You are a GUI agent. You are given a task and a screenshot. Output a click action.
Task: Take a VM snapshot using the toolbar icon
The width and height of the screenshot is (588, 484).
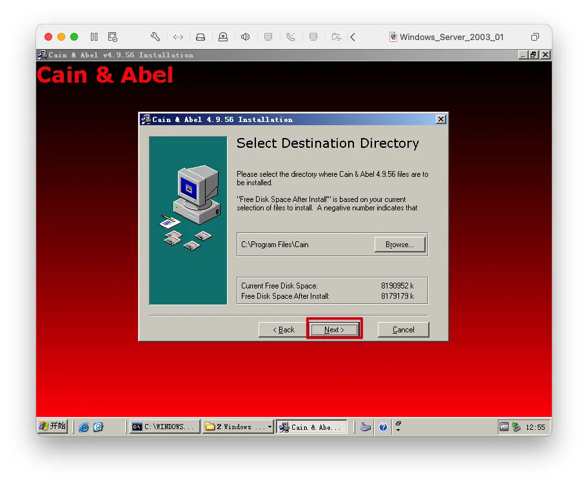pyautogui.click(x=112, y=37)
